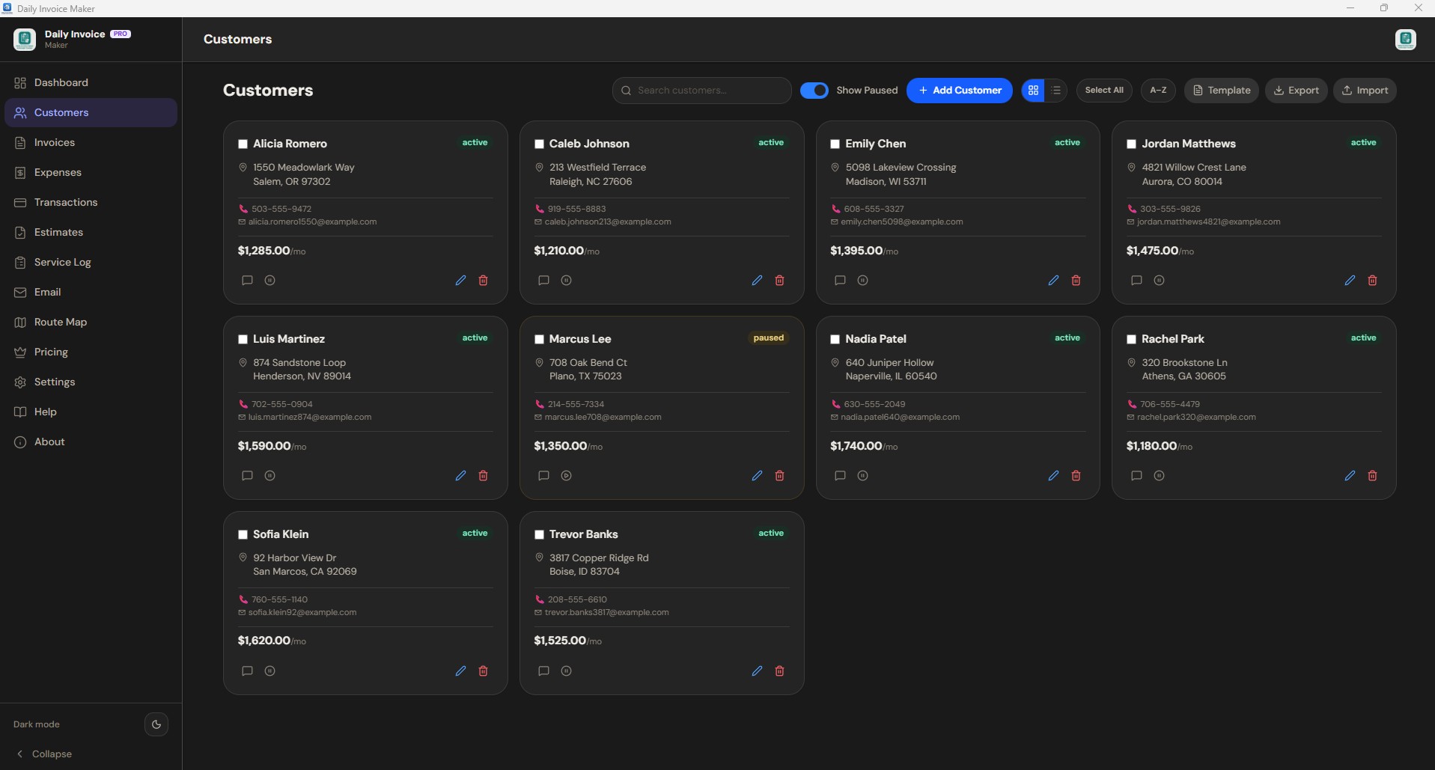The height and width of the screenshot is (770, 1435).
Task: Toggle dark mode with moon icon
Action: (x=156, y=724)
